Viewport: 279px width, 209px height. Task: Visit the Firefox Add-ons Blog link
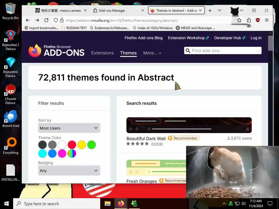point(143,38)
